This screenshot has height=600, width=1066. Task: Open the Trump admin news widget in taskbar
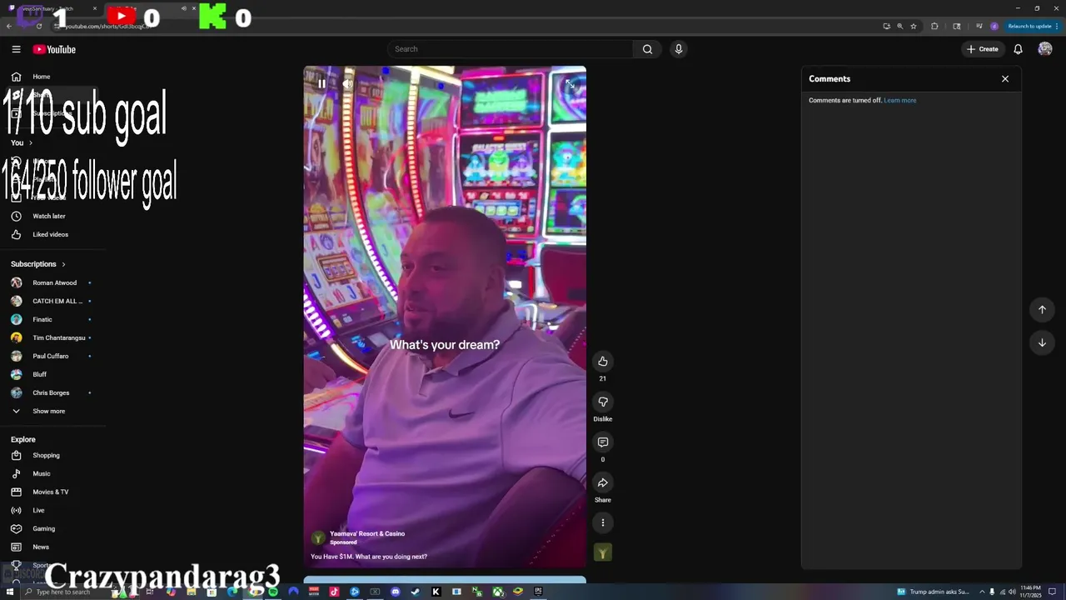point(933,592)
